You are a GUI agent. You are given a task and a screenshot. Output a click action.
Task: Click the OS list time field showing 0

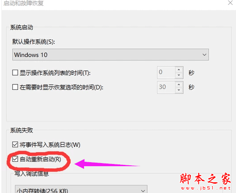coord(166,72)
